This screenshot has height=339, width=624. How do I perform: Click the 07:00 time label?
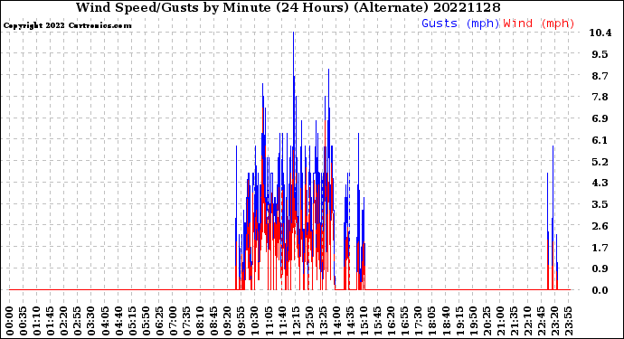point(173,320)
